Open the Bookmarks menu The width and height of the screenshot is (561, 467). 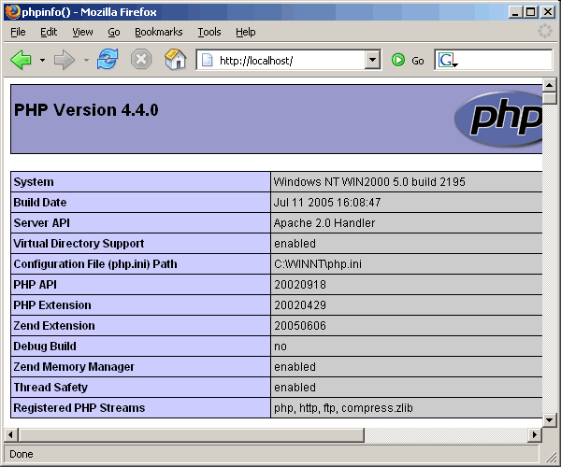coord(159,32)
